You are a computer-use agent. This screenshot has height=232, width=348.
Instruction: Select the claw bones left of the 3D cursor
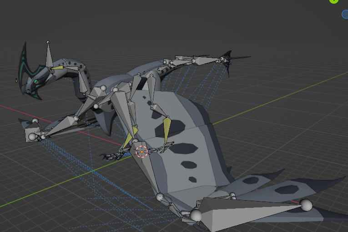(x=114, y=156)
